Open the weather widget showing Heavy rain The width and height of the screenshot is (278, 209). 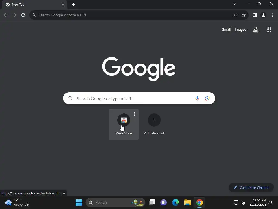click(17, 202)
